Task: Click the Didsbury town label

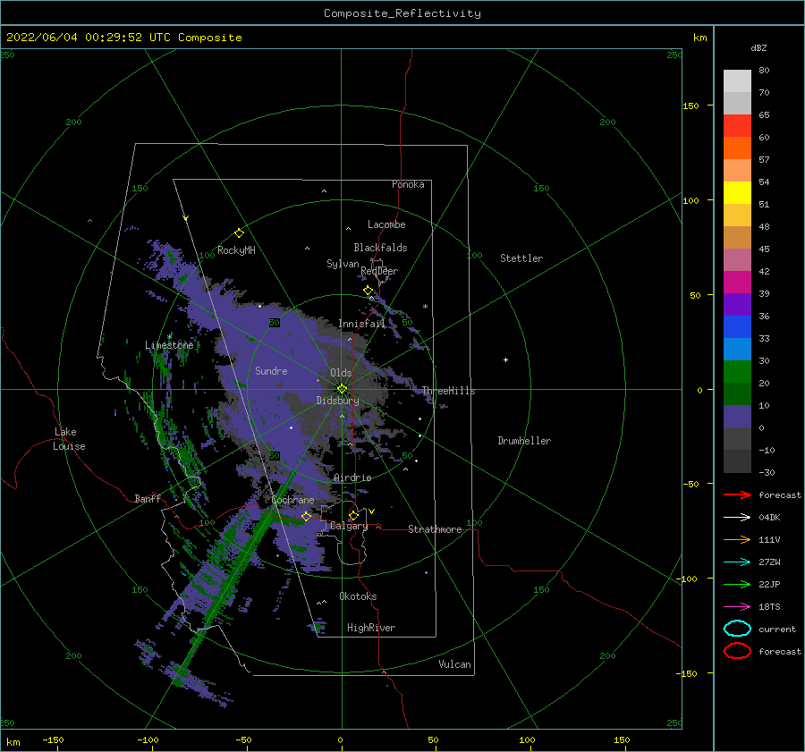Action: 337,401
